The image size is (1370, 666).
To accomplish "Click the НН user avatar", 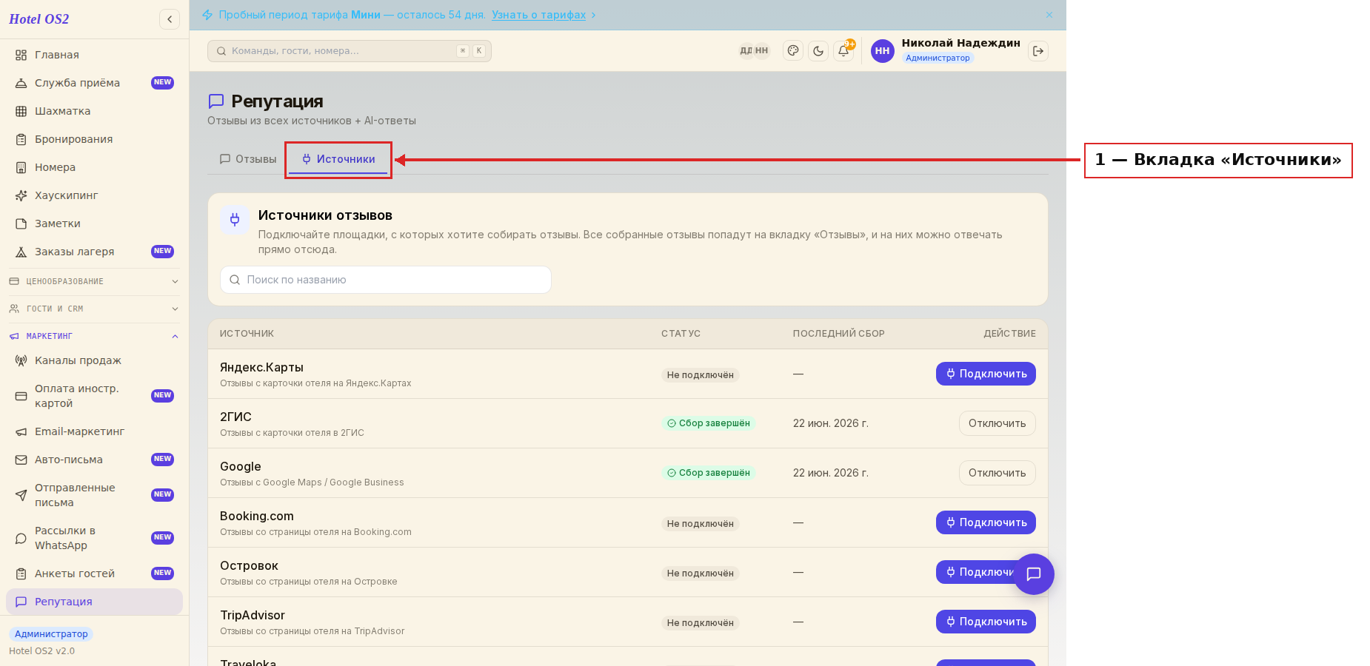I will (882, 51).
